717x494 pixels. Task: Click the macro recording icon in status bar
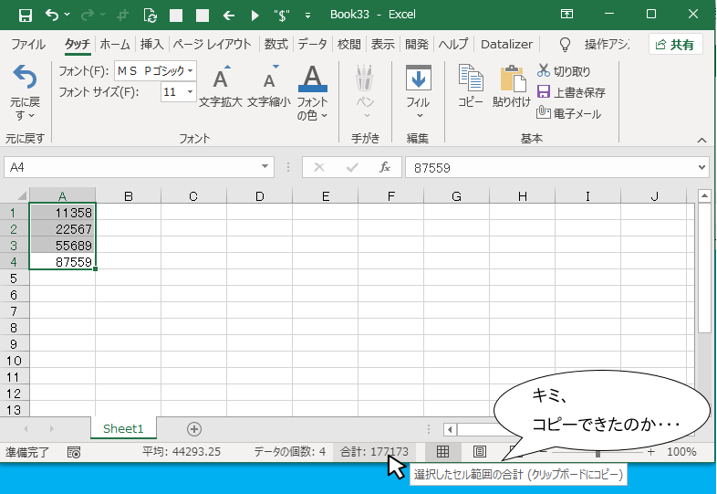[74, 452]
